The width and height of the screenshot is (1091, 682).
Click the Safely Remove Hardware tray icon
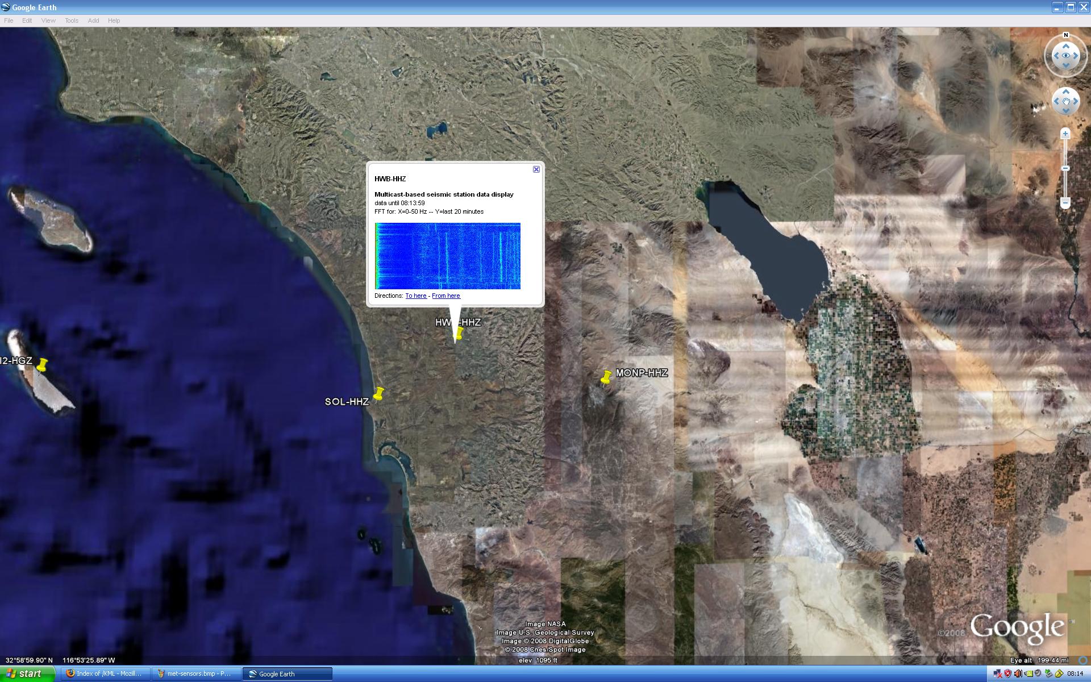(1049, 673)
